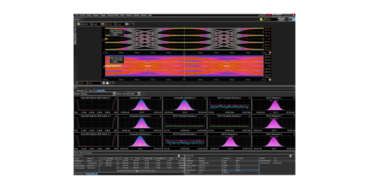The image size is (369, 189).
Task: Click the blue auto-scale icon at top right
Action: pyautogui.click(x=294, y=19)
